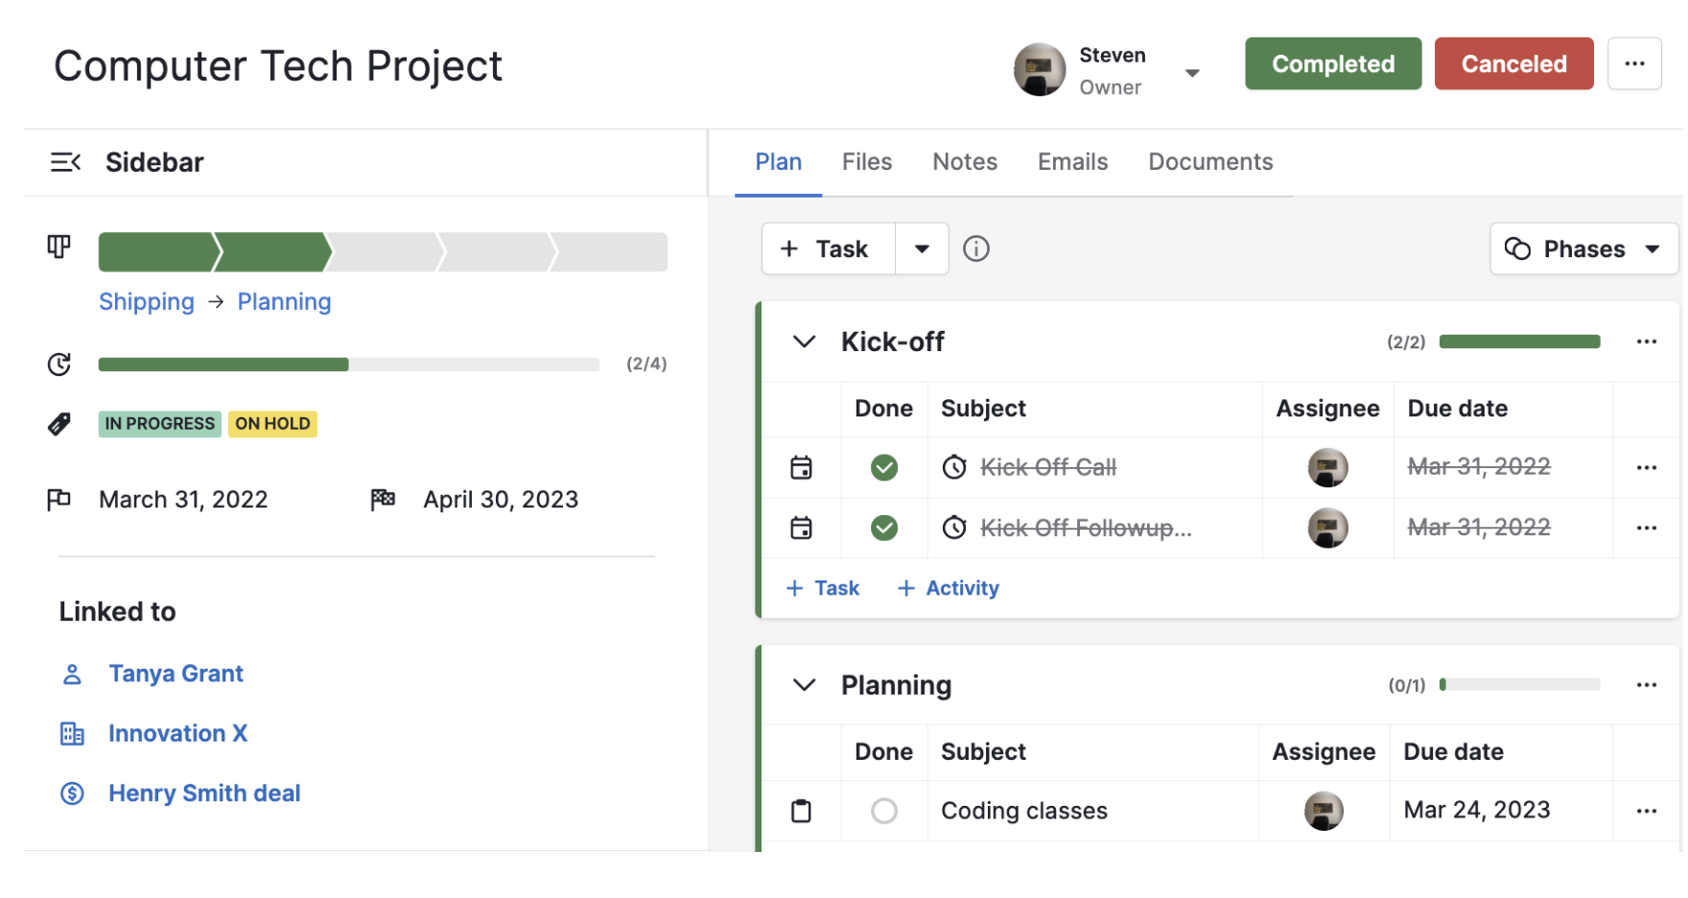Open the Emails tab

(1072, 162)
